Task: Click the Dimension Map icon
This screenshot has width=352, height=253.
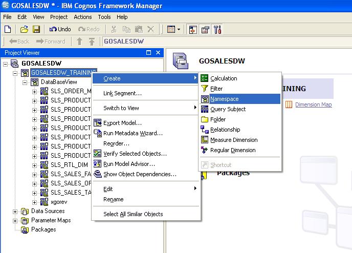Action: point(289,104)
